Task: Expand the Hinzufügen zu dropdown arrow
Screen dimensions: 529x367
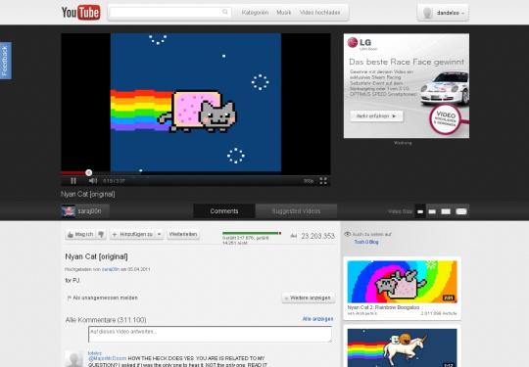Action: 160,234
